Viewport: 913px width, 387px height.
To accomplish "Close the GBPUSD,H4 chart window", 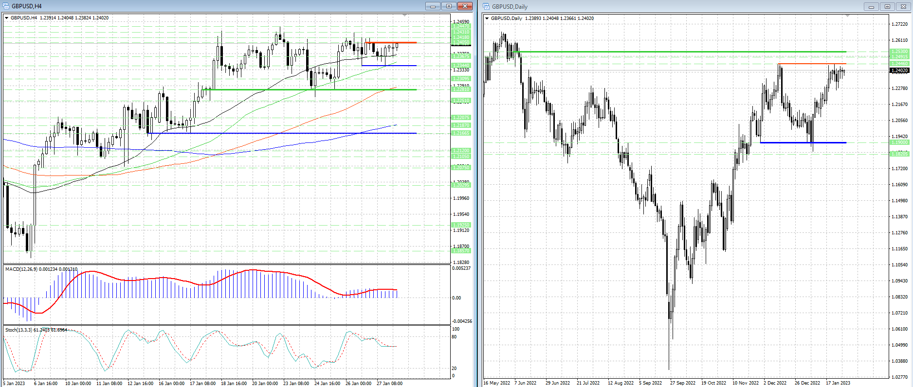I will (x=465, y=6).
